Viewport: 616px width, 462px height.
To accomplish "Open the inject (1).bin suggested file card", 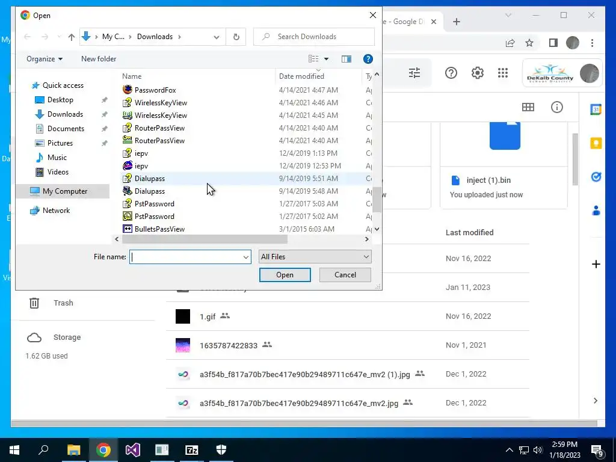I will [504, 165].
